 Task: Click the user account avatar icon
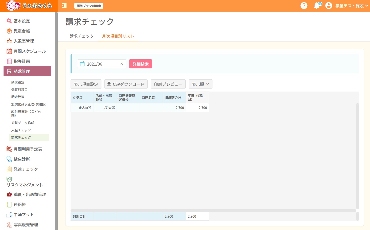[x=329, y=6]
